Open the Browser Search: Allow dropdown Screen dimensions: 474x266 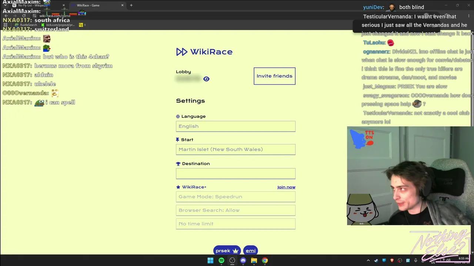click(x=236, y=210)
